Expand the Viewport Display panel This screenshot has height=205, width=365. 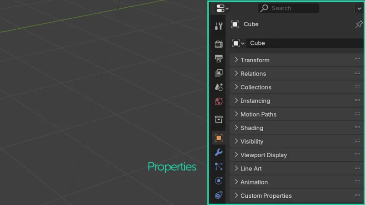pyautogui.click(x=296, y=155)
